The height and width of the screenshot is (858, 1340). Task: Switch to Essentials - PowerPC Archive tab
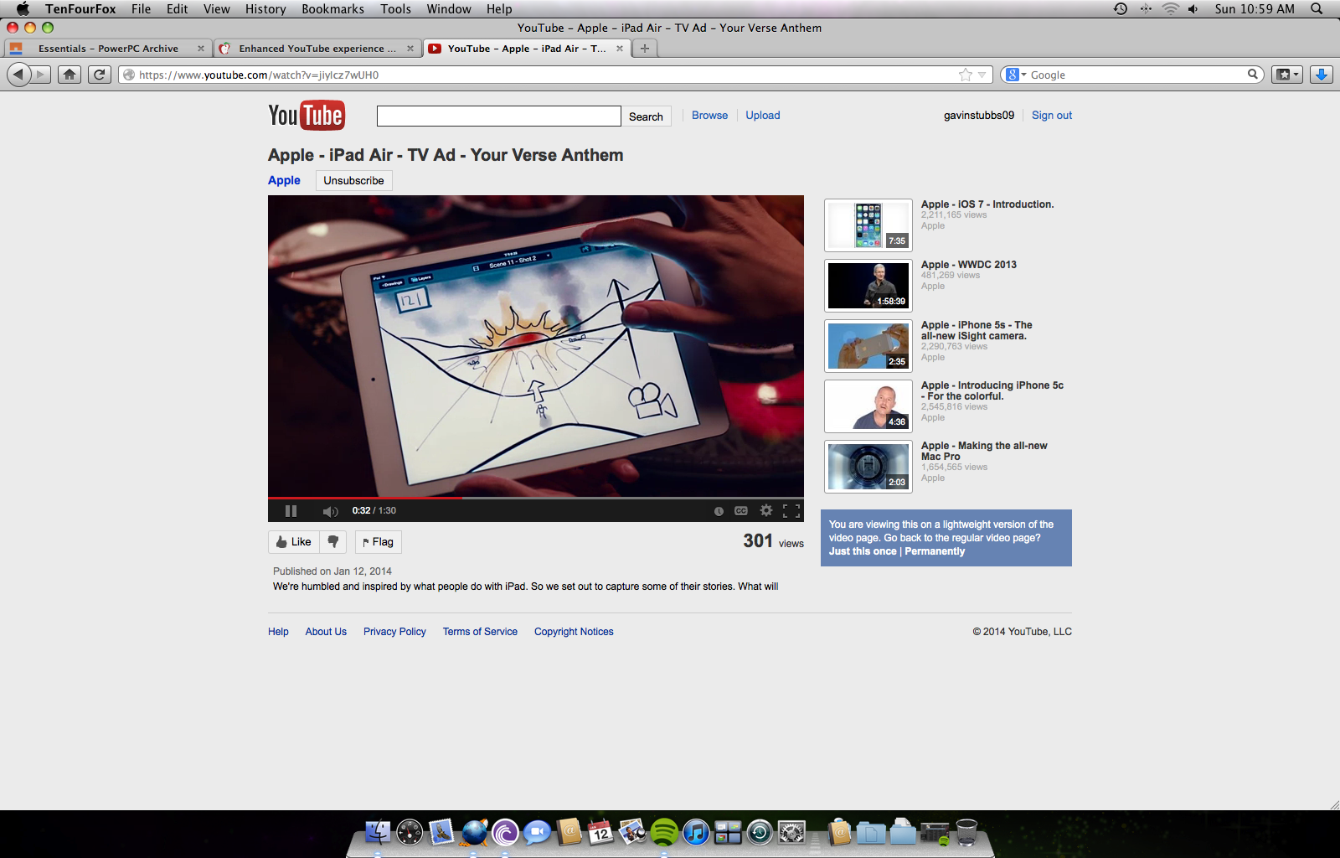click(107, 49)
